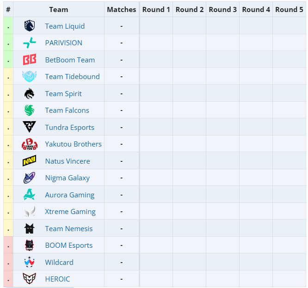Click the Team Nemesis link
This screenshot has height=288, width=308.
tap(69, 229)
